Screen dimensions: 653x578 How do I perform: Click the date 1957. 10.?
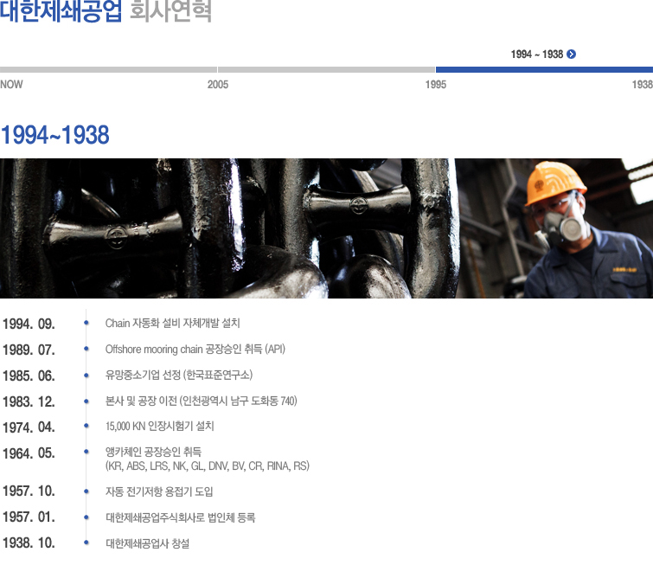(x=29, y=491)
